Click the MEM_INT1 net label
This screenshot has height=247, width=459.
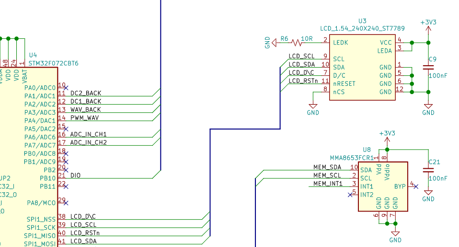(x=328, y=184)
